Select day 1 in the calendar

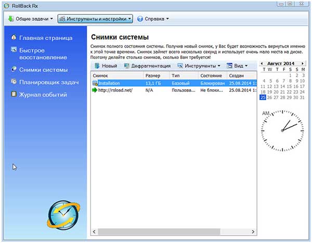[290, 75]
